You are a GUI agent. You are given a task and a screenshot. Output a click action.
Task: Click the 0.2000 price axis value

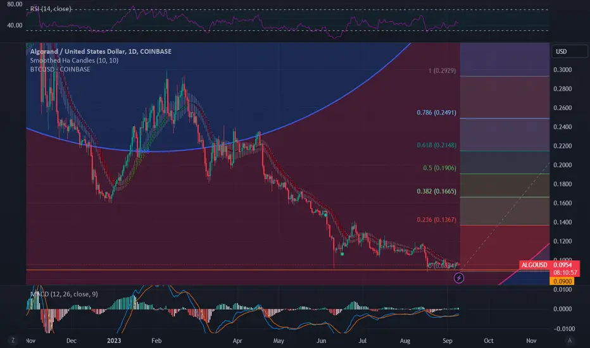563,165
